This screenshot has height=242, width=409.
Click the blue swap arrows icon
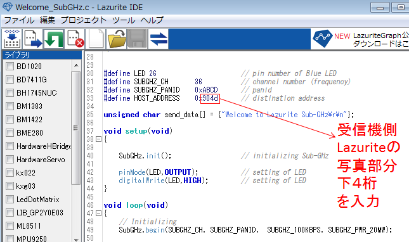tap(159, 39)
